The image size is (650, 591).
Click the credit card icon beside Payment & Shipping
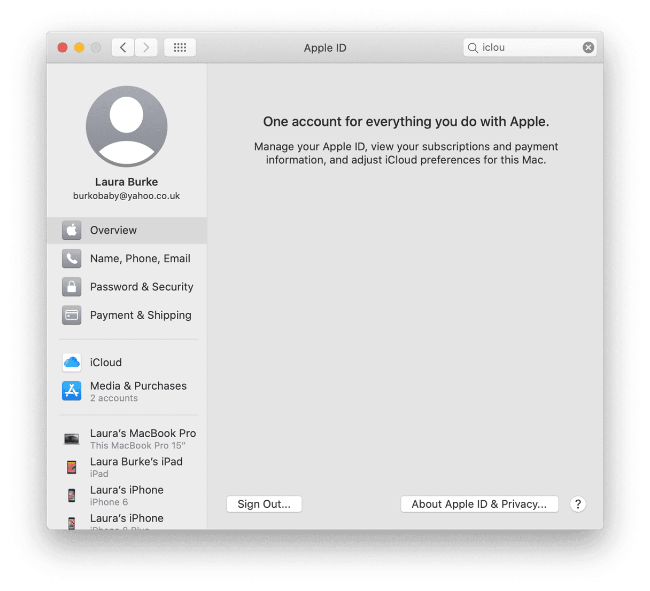72,315
